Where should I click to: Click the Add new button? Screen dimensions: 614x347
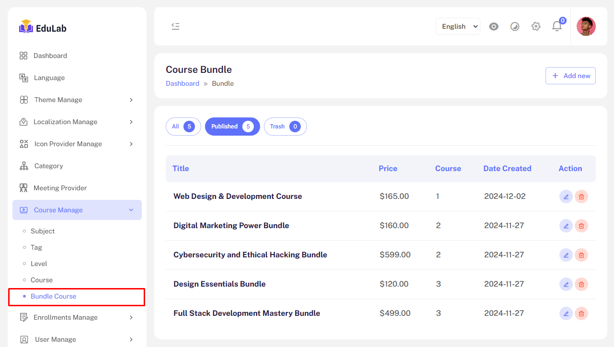(x=570, y=76)
